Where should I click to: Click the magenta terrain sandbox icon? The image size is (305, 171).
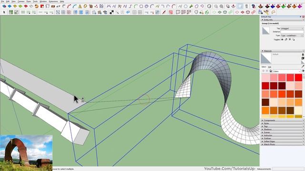click(x=300, y=6)
